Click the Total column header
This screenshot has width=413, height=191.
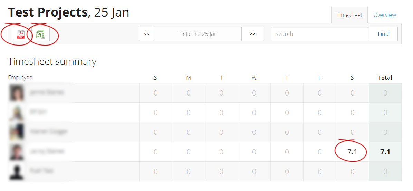[x=385, y=78]
